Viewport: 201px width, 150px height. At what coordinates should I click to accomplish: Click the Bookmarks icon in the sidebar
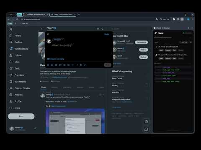11,82
